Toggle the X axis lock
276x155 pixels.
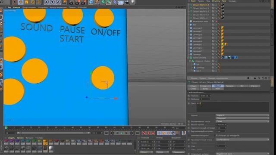(46, 2)
